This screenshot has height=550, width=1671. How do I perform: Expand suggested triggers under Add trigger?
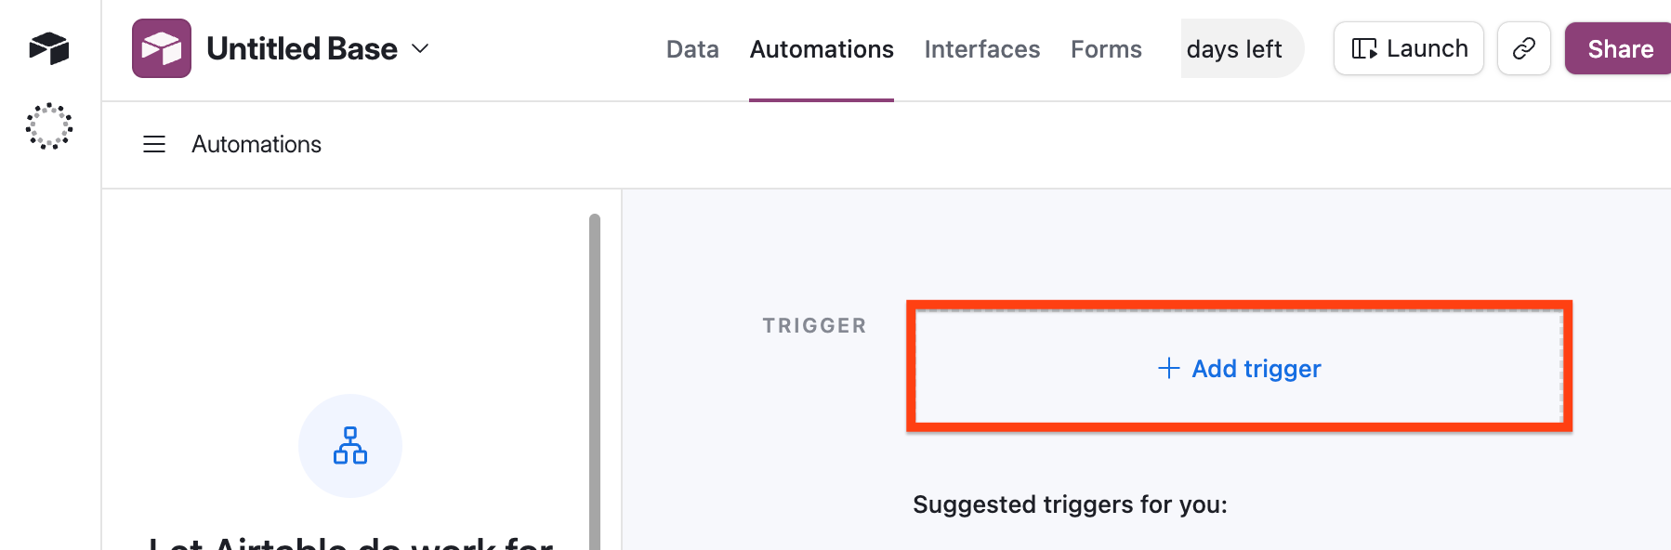tap(1070, 504)
